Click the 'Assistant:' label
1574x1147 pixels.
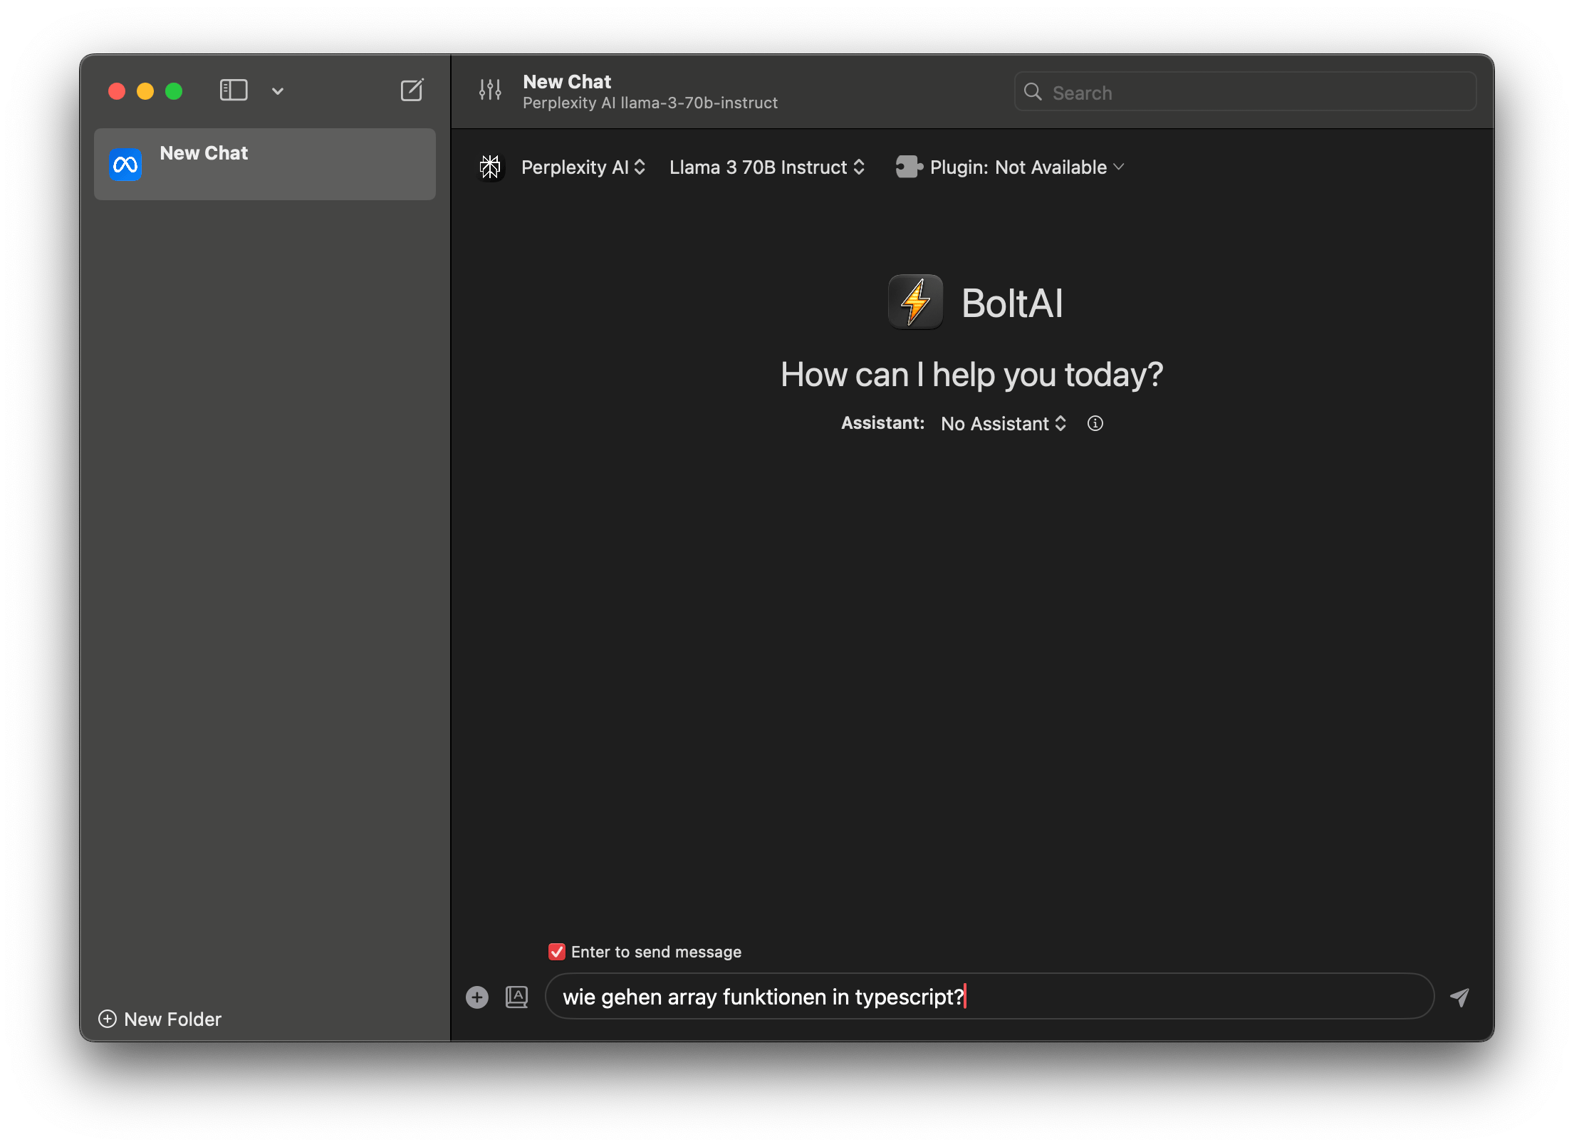(x=883, y=423)
